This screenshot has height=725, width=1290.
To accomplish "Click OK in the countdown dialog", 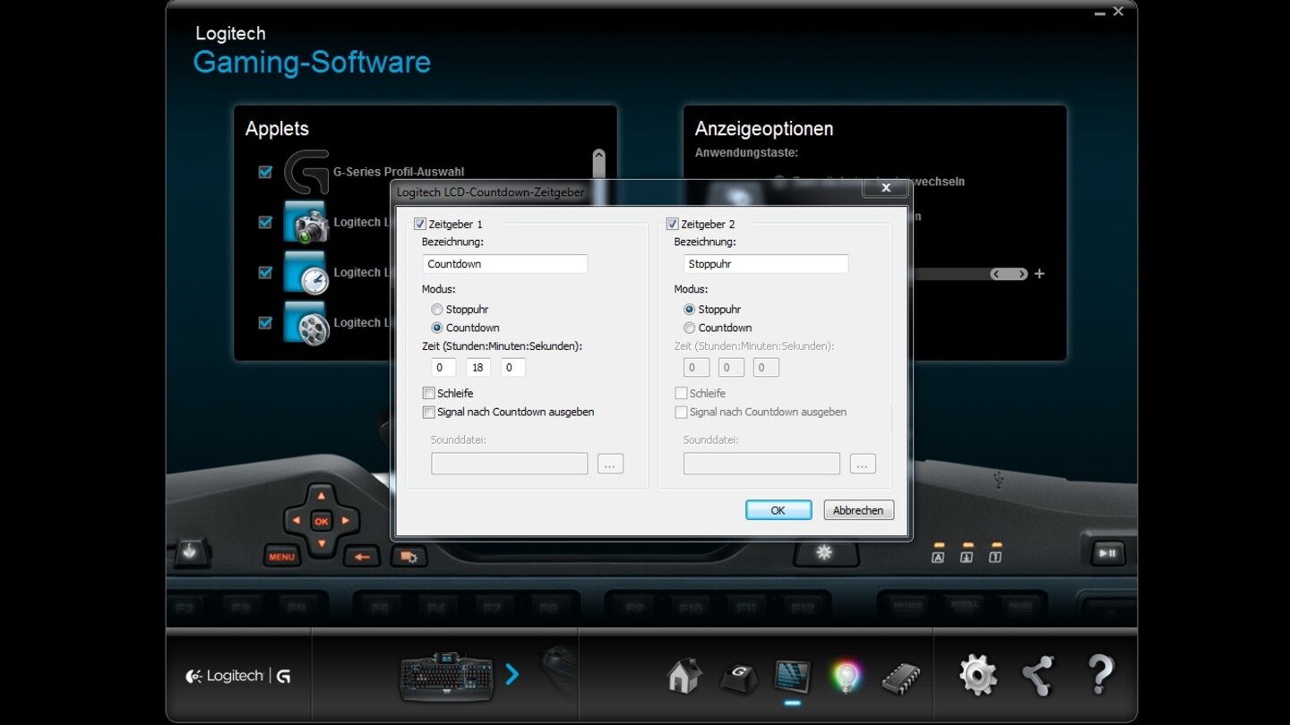I will pyautogui.click(x=778, y=510).
